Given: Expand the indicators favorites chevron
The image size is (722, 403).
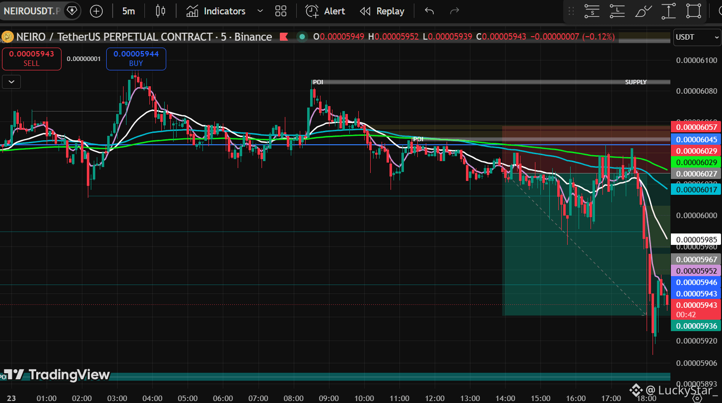Looking at the screenshot, I should click(x=260, y=11).
